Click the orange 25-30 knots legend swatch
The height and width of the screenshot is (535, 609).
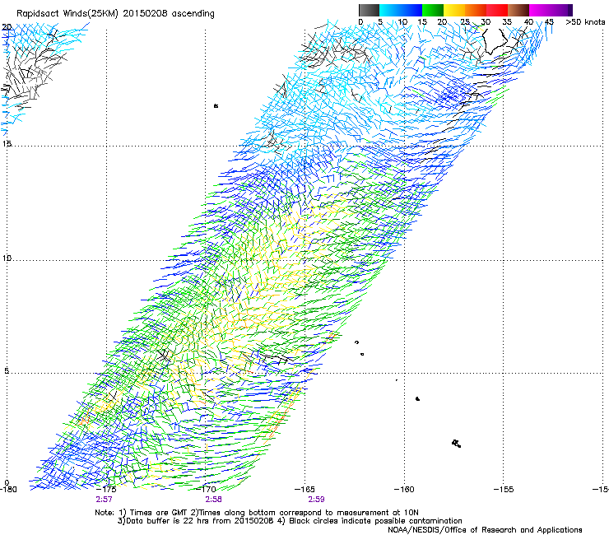click(476, 10)
